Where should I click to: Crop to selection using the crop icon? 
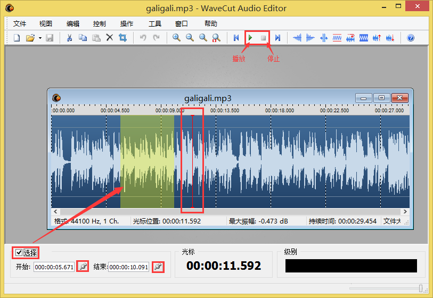[122, 38]
